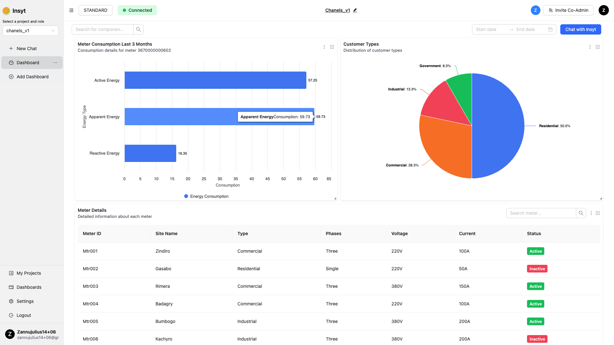The image size is (614, 345).
Task: Click the Inactive status badge for Mtr002
Action: [537, 269]
